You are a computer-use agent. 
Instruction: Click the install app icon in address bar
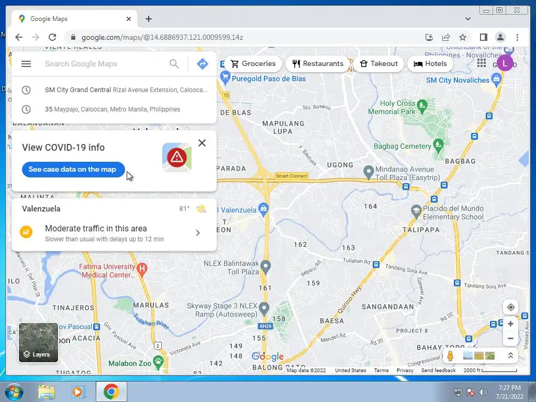(x=429, y=37)
